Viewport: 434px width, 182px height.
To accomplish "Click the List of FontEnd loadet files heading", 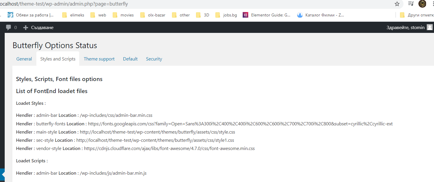I will [52, 91].
